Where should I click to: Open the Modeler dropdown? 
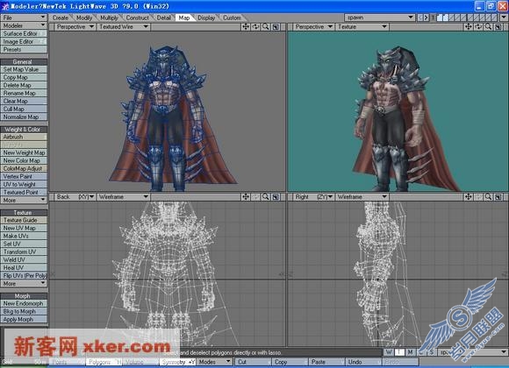point(24,25)
